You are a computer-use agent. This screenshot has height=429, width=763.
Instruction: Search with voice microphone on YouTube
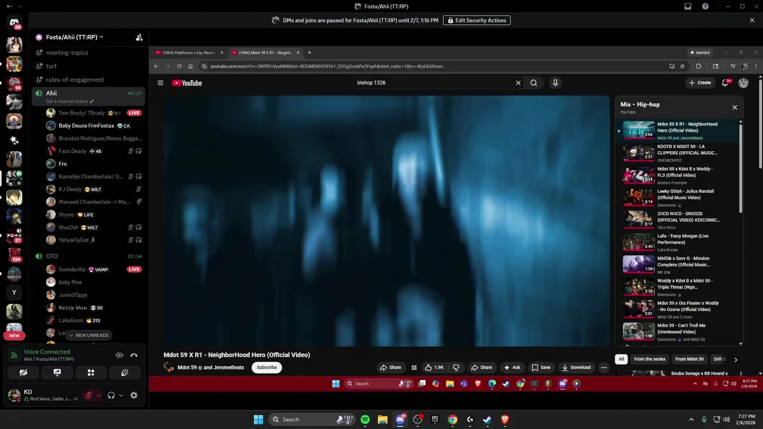tap(555, 83)
